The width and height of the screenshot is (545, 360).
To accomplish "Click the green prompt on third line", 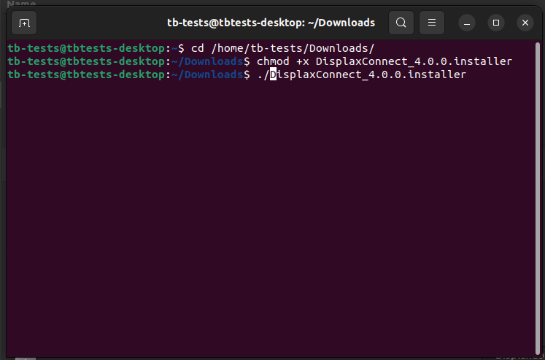I will [x=86, y=74].
